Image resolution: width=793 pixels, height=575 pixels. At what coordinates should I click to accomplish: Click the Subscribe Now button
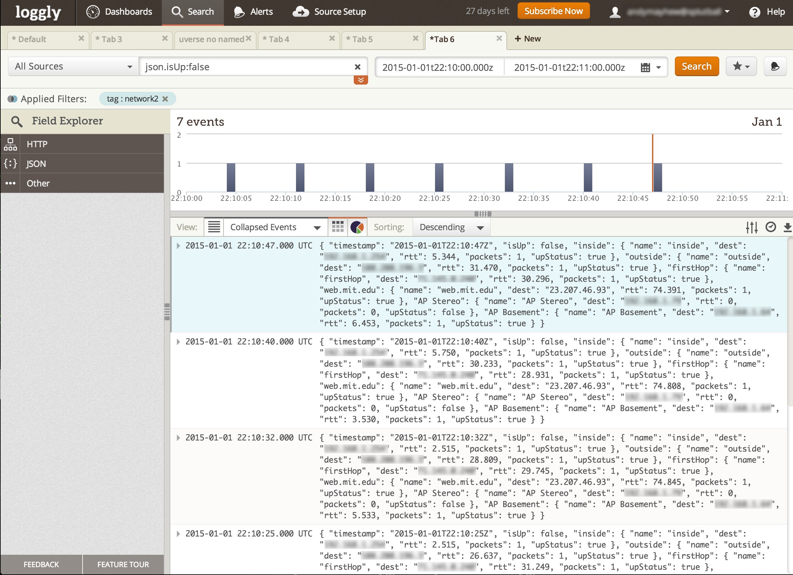[553, 11]
